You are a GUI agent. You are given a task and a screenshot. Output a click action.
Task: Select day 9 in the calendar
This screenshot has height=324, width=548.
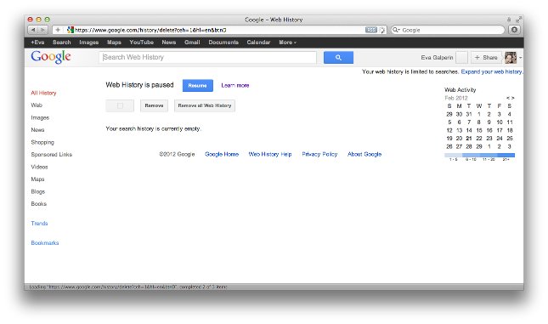point(489,122)
